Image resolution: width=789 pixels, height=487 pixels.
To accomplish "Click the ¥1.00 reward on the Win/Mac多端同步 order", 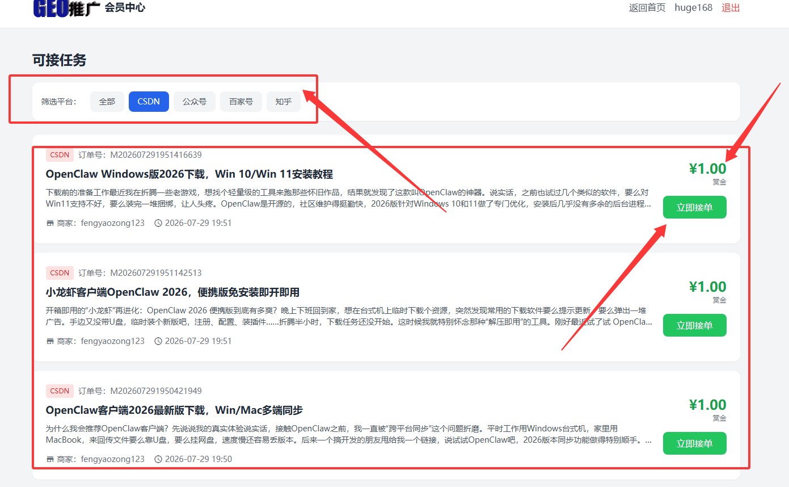I will [x=707, y=405].
